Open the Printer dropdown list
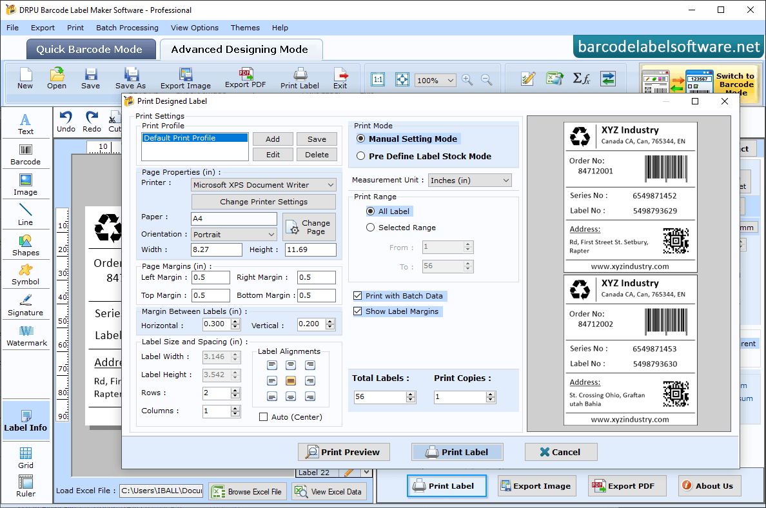 [x=331, y=185]
